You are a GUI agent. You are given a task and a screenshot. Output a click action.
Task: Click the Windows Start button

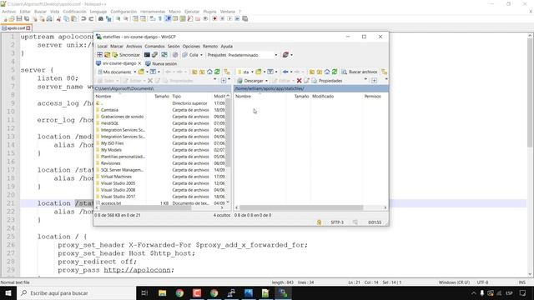point(8,292)
